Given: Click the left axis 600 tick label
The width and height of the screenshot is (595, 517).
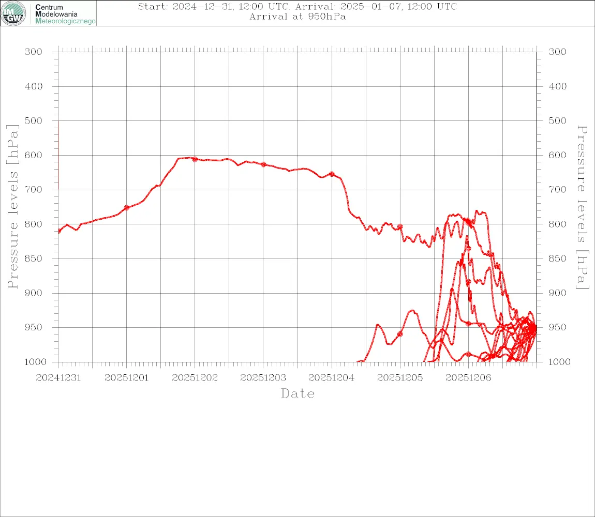Looking at the screenshot, I should (x=34, y=155).
